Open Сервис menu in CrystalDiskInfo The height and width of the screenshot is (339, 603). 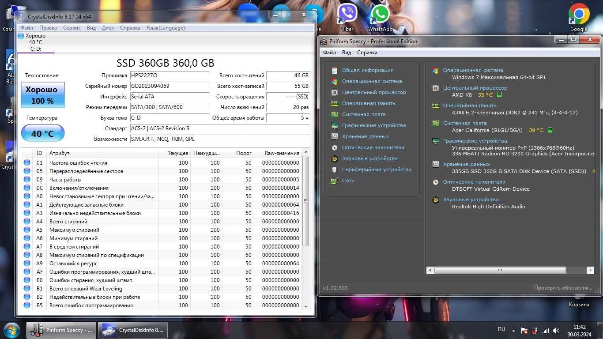tap(72, 28)
